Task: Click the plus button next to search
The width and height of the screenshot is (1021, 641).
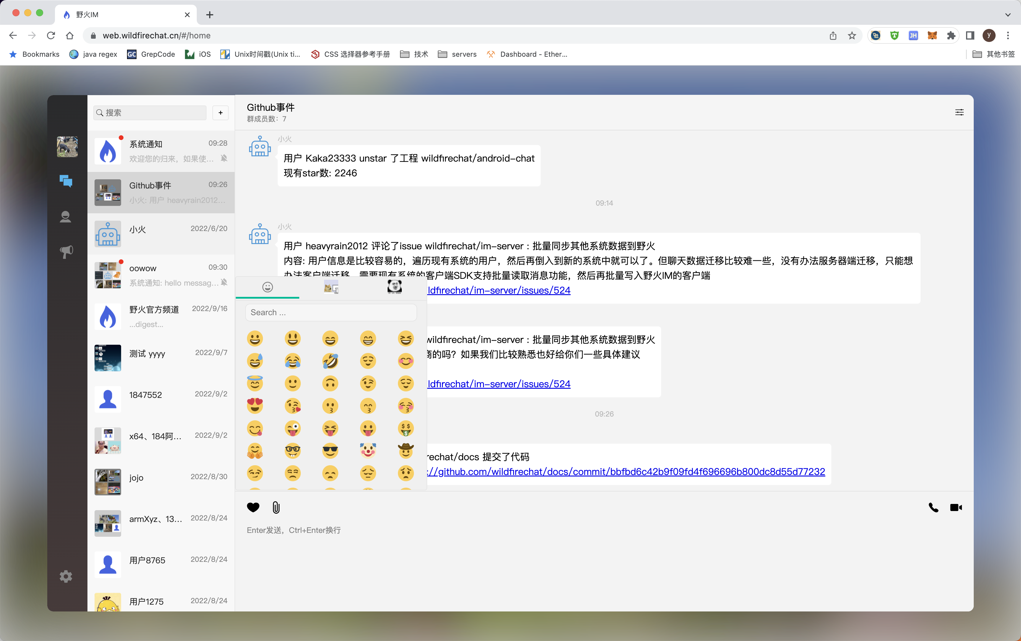Action: pos(220,112)
